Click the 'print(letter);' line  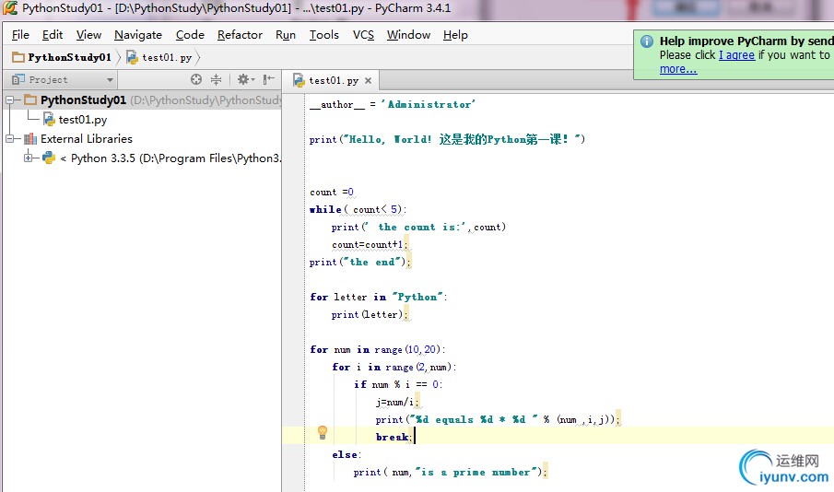pyautogui.click(x=370, y=314)
